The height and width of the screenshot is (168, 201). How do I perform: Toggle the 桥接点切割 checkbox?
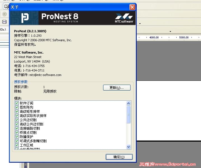tap(17, 132)
